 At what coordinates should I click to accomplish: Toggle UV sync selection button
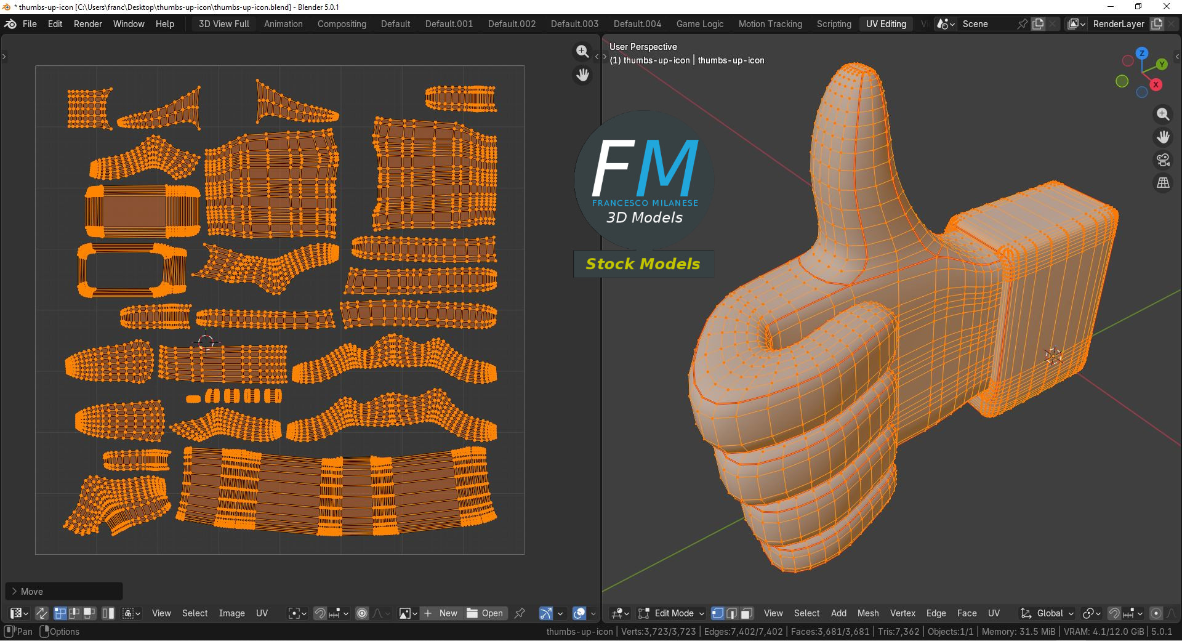click(41, 613)
